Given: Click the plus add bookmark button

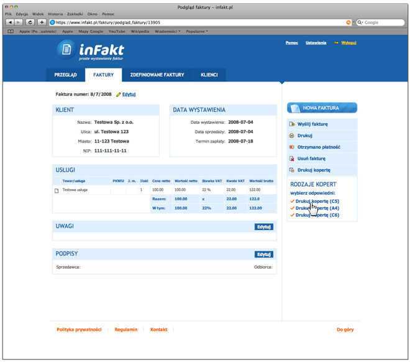Looking at the screenshot, I should click(x=42, y=22).
